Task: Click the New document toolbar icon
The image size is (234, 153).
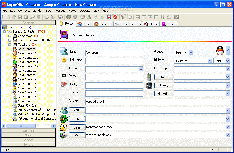Action: pyautogui.click(x=7, y=17)
